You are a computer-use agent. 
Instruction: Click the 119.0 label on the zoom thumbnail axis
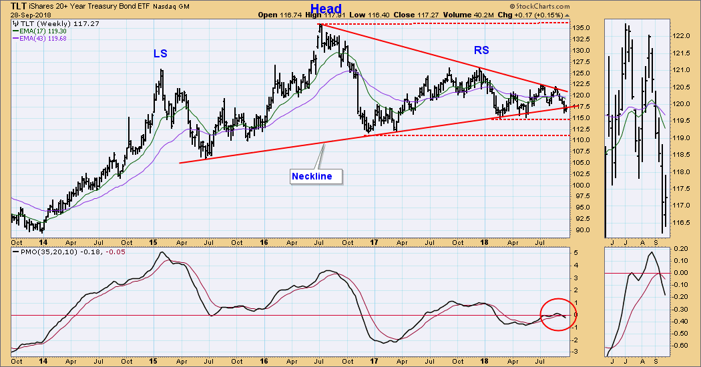(x=682, y=138)
